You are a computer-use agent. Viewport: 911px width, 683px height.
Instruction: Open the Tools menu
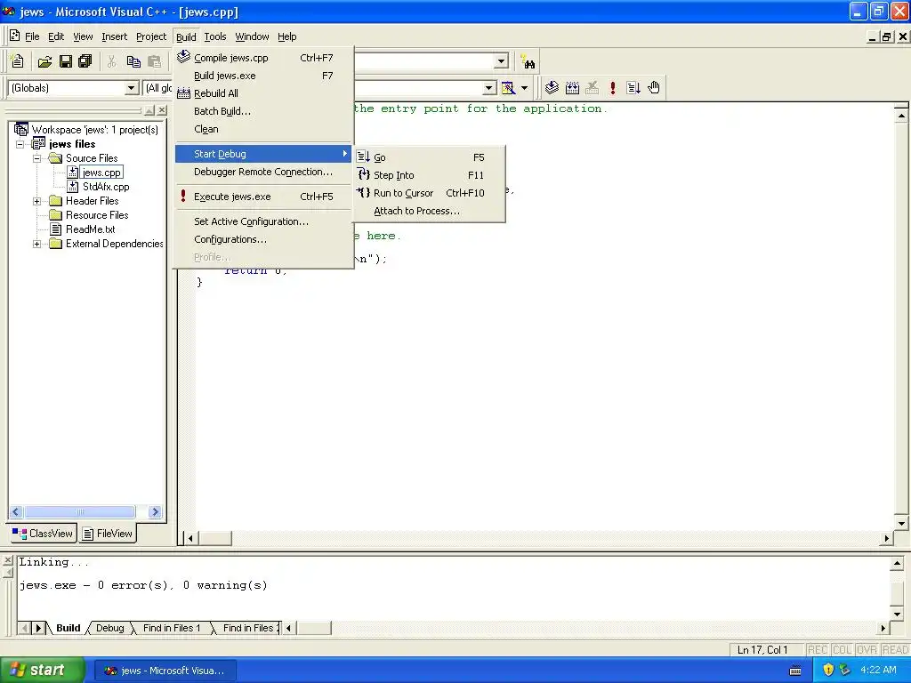[215, 36]
